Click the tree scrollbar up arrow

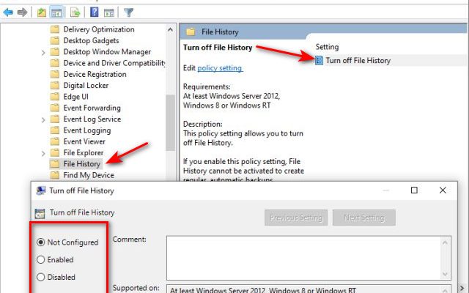tap(170, 29)
